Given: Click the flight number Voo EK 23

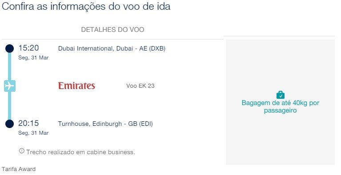Looking at the screenshot, I should (x=140, y=86).
